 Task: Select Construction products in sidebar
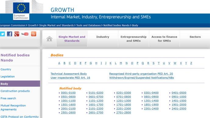point(15,91)
